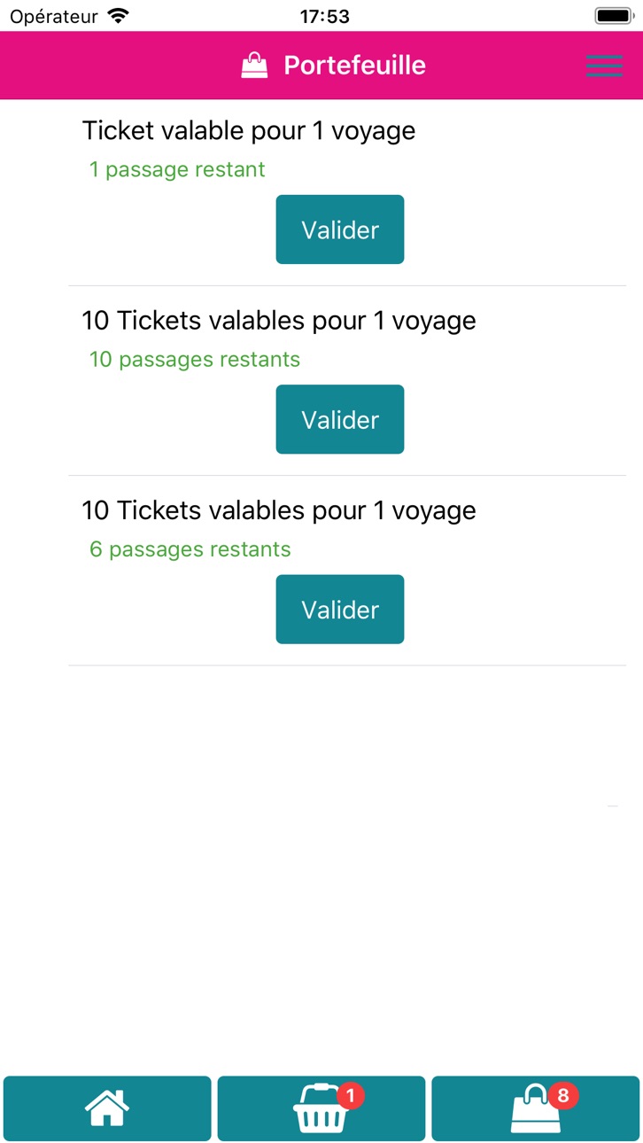Tap the red badge showing 1
Viewport: 643px width, 1143px height.
pos(350,1096)
